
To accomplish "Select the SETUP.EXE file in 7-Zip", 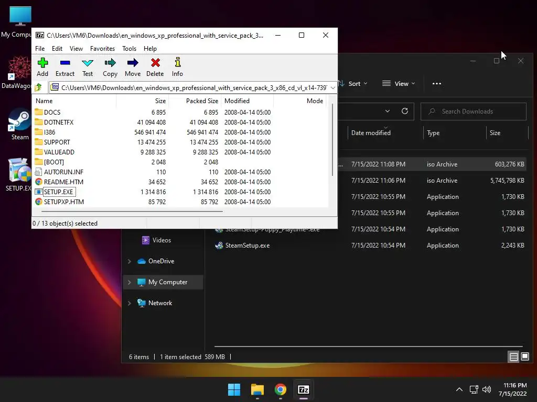I will 55,192.
